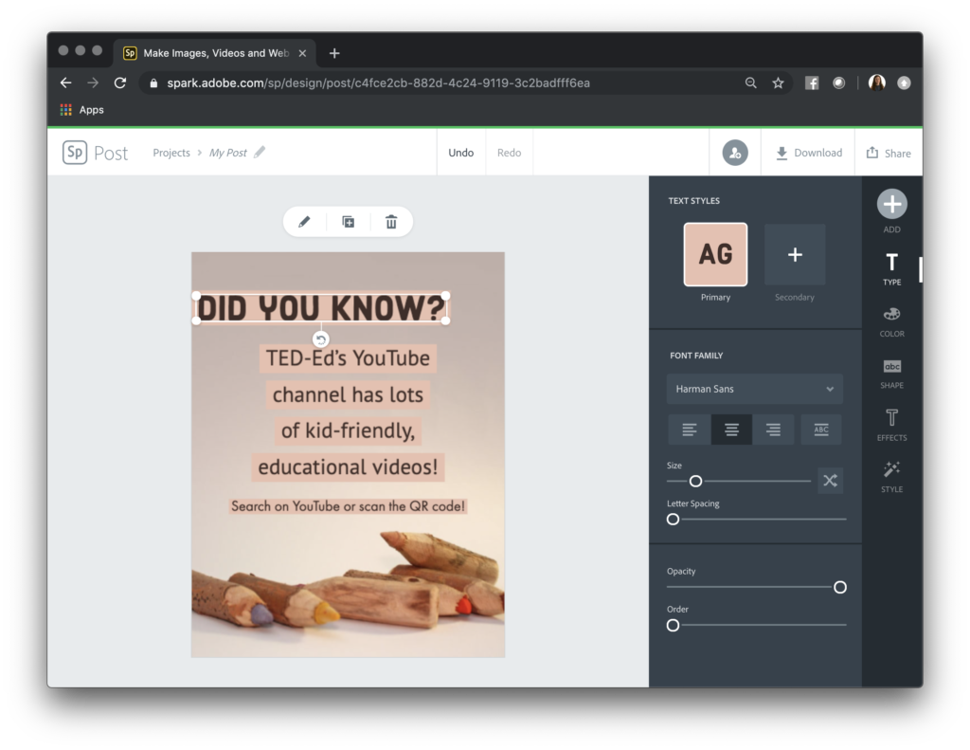Shuffle the text size with the crossed-arrows icon
The image size is (970, 750).
(830, 481)
